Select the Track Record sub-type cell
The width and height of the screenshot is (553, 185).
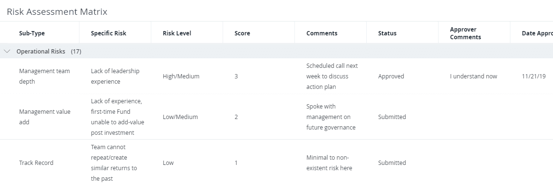[x=36, y=163]
